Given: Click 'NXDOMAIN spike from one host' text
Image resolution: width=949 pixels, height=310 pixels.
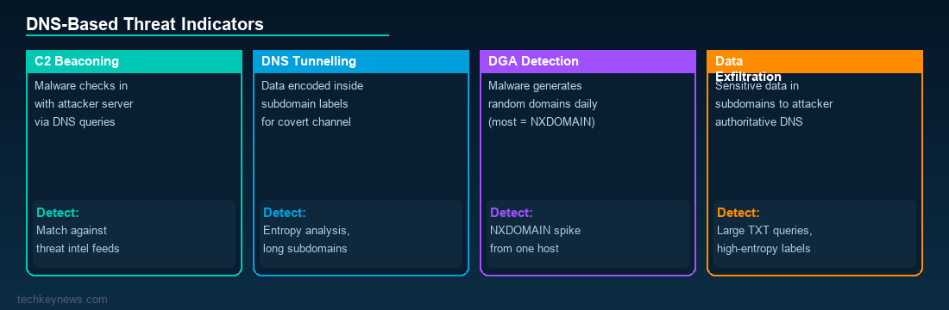Looking at the screenshot, I should point(535,239).
